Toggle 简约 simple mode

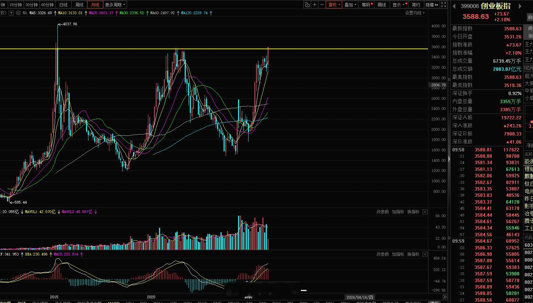click(x=416, y=5)
